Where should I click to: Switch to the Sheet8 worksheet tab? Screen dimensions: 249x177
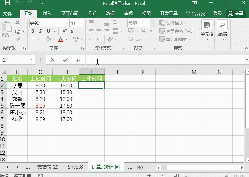pyautogui.click(x=75, y=167)
